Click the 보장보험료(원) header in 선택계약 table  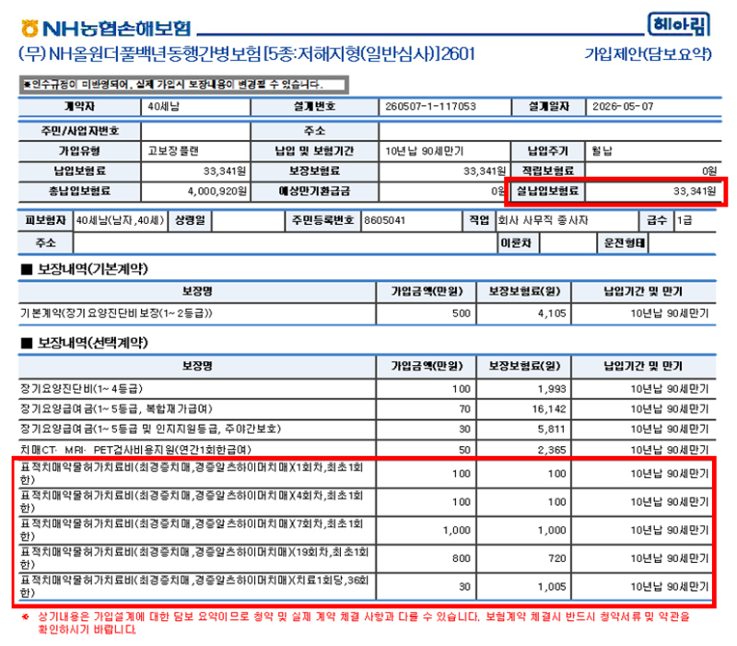coord(524,366)
